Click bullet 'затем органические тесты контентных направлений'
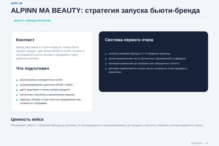The image size is (219, 146). [147, 58]
